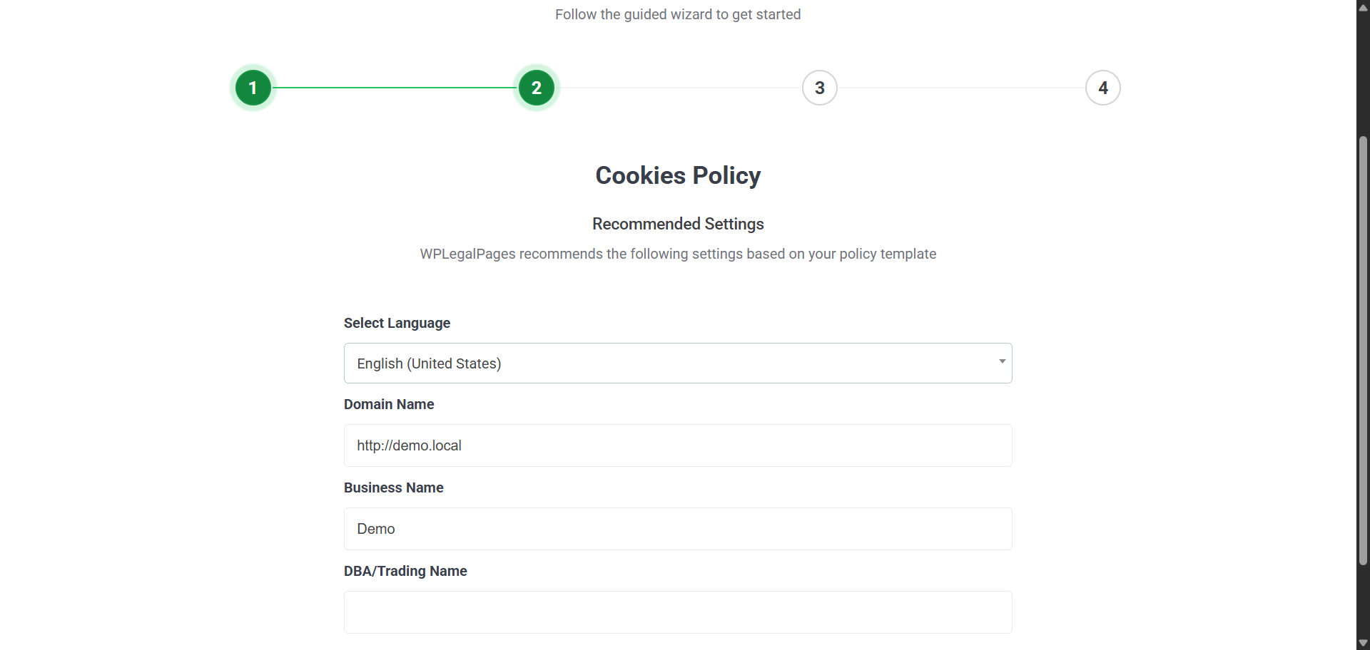Click the green progress line between steps
The width and height of the screenshot is (1370, 650).
pos(394,88)
